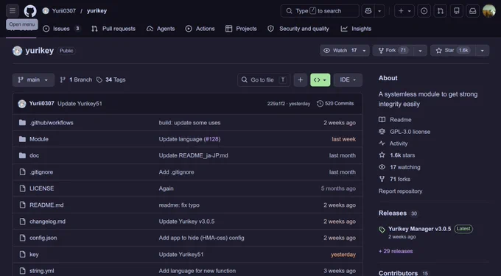The width and height of the screenshot is (501, 276).
Task: Open yurikey repository breadcrumb link
Action: [97, 11]
